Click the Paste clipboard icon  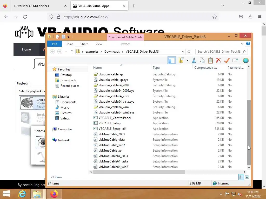coord(210,60)
